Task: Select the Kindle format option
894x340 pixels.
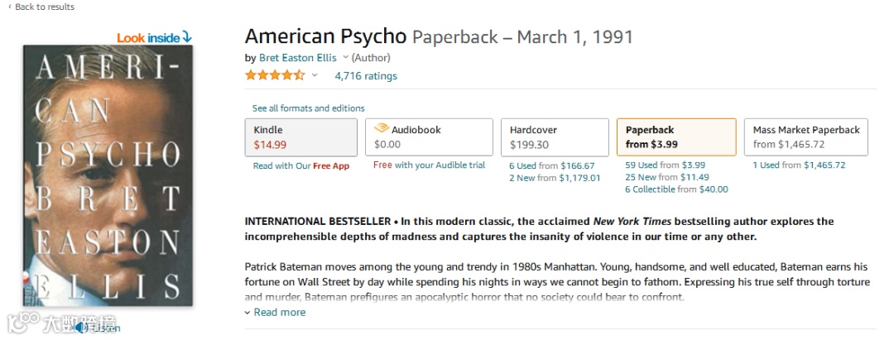Action: (300, 137)
